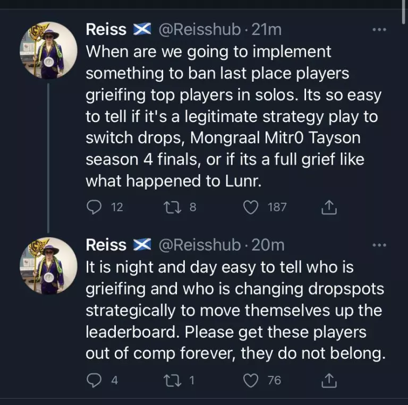This screenshot has height=405, width=408.
Task: Share the first tweet about griefing in solos
Action: (329, 207)
